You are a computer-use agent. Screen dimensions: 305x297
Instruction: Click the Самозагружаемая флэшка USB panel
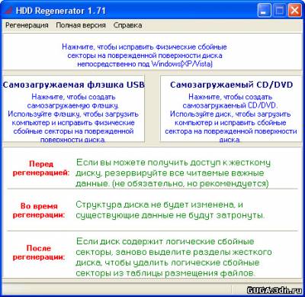point(73,108)
